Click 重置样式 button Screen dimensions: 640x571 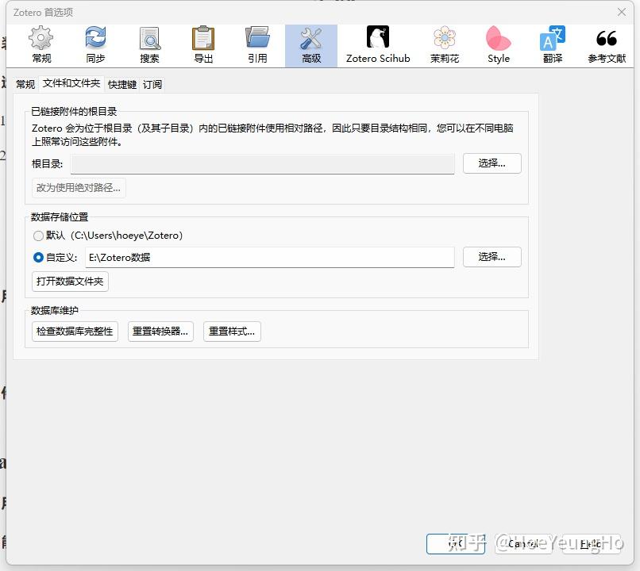[232, 331]
